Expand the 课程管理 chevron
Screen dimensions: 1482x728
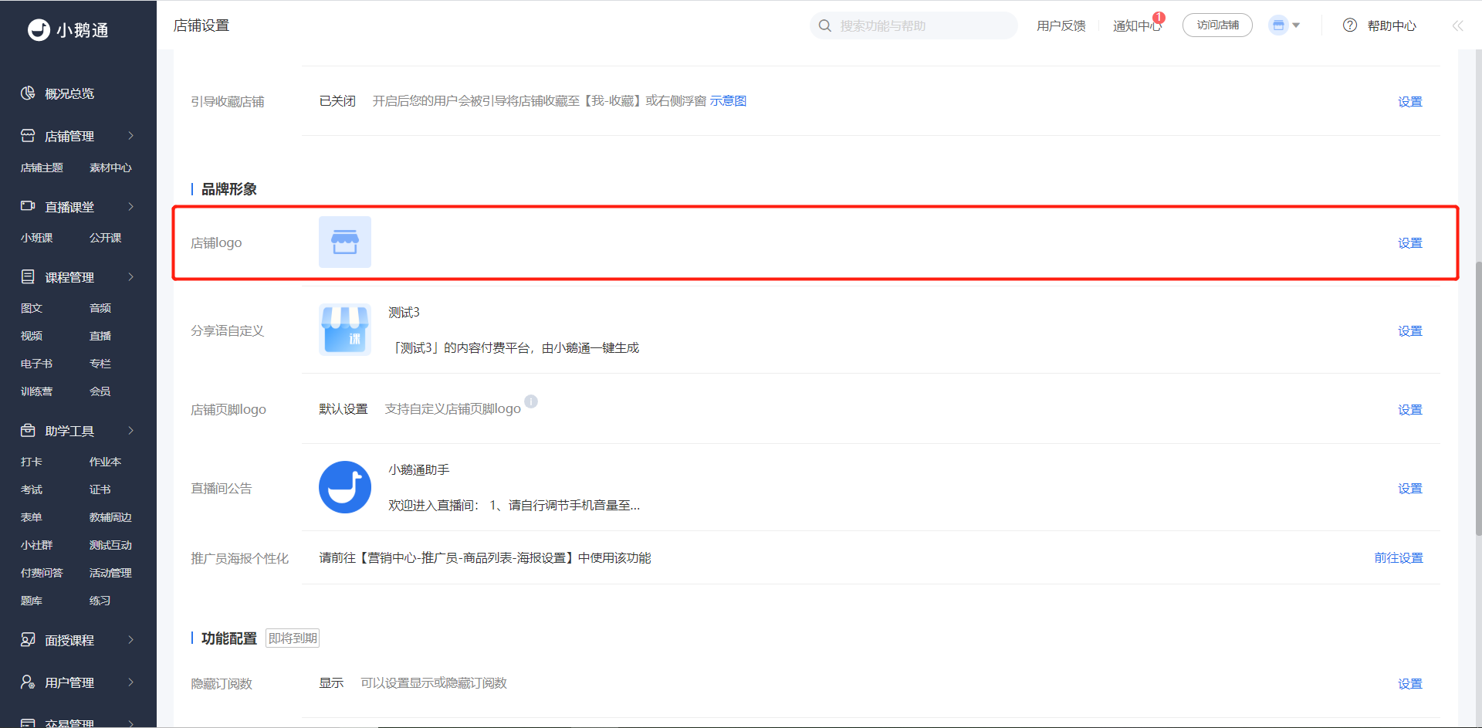pos(130,277)
